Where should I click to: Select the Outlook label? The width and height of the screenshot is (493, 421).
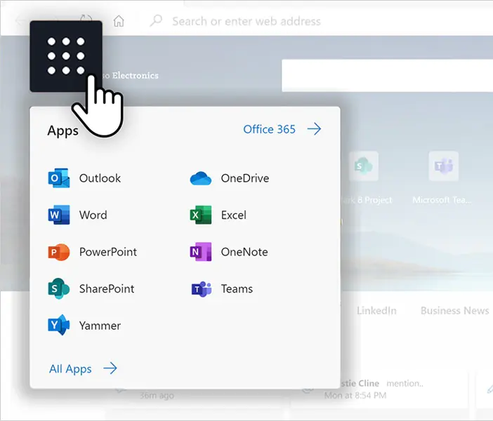(100, 178)
